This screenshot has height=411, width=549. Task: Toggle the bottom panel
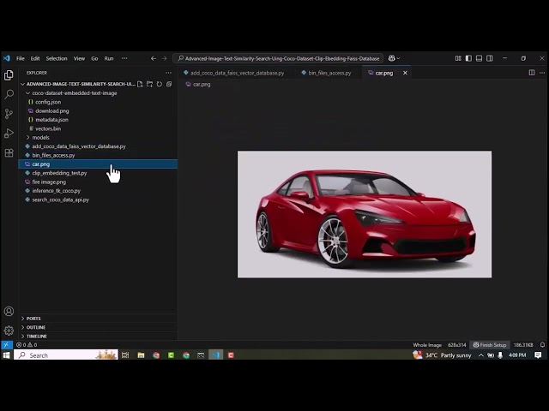[479, 58]
